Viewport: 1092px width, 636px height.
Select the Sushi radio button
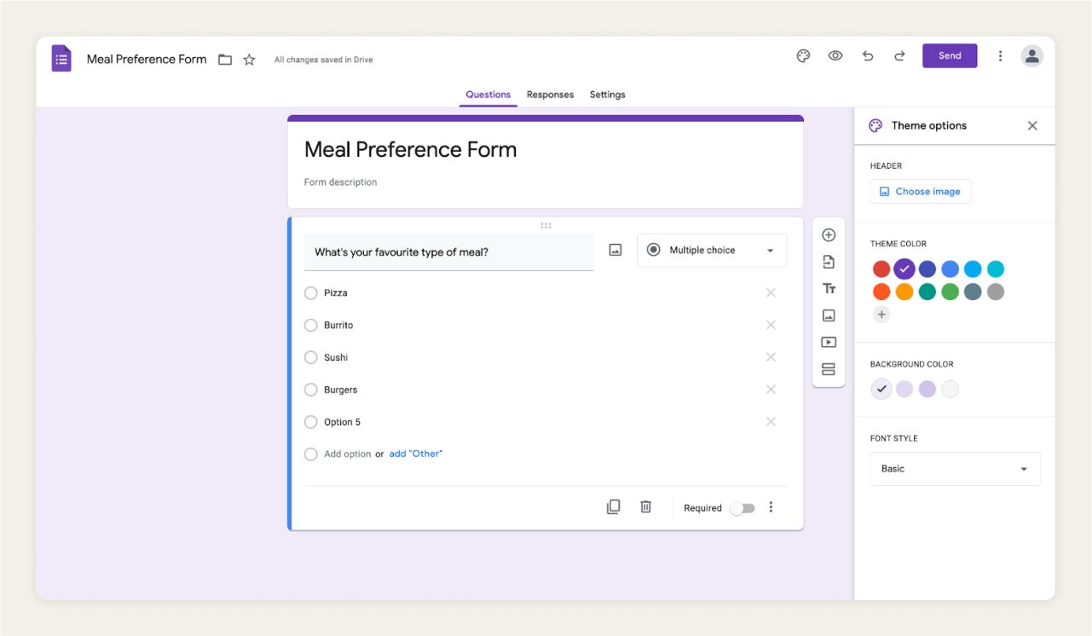pos(311,357)
